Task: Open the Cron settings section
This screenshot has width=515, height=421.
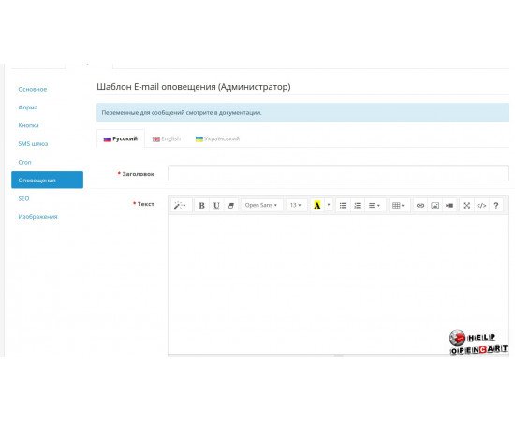Action: click(x=24, y=162)
